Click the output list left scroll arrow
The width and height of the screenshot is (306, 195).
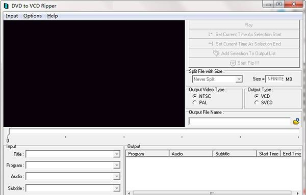tap(129, 193)
